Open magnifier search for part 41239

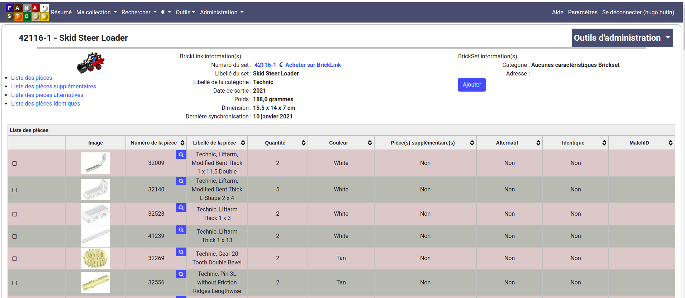tap(181, 230)
